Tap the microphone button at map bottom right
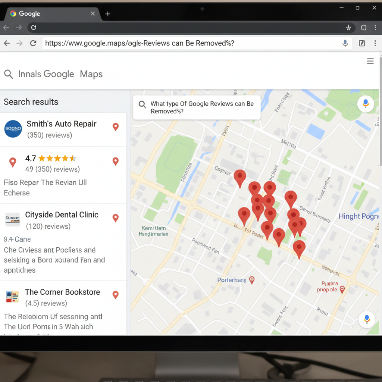The height and width of the screenshot is (382, 382). [367, 319]
